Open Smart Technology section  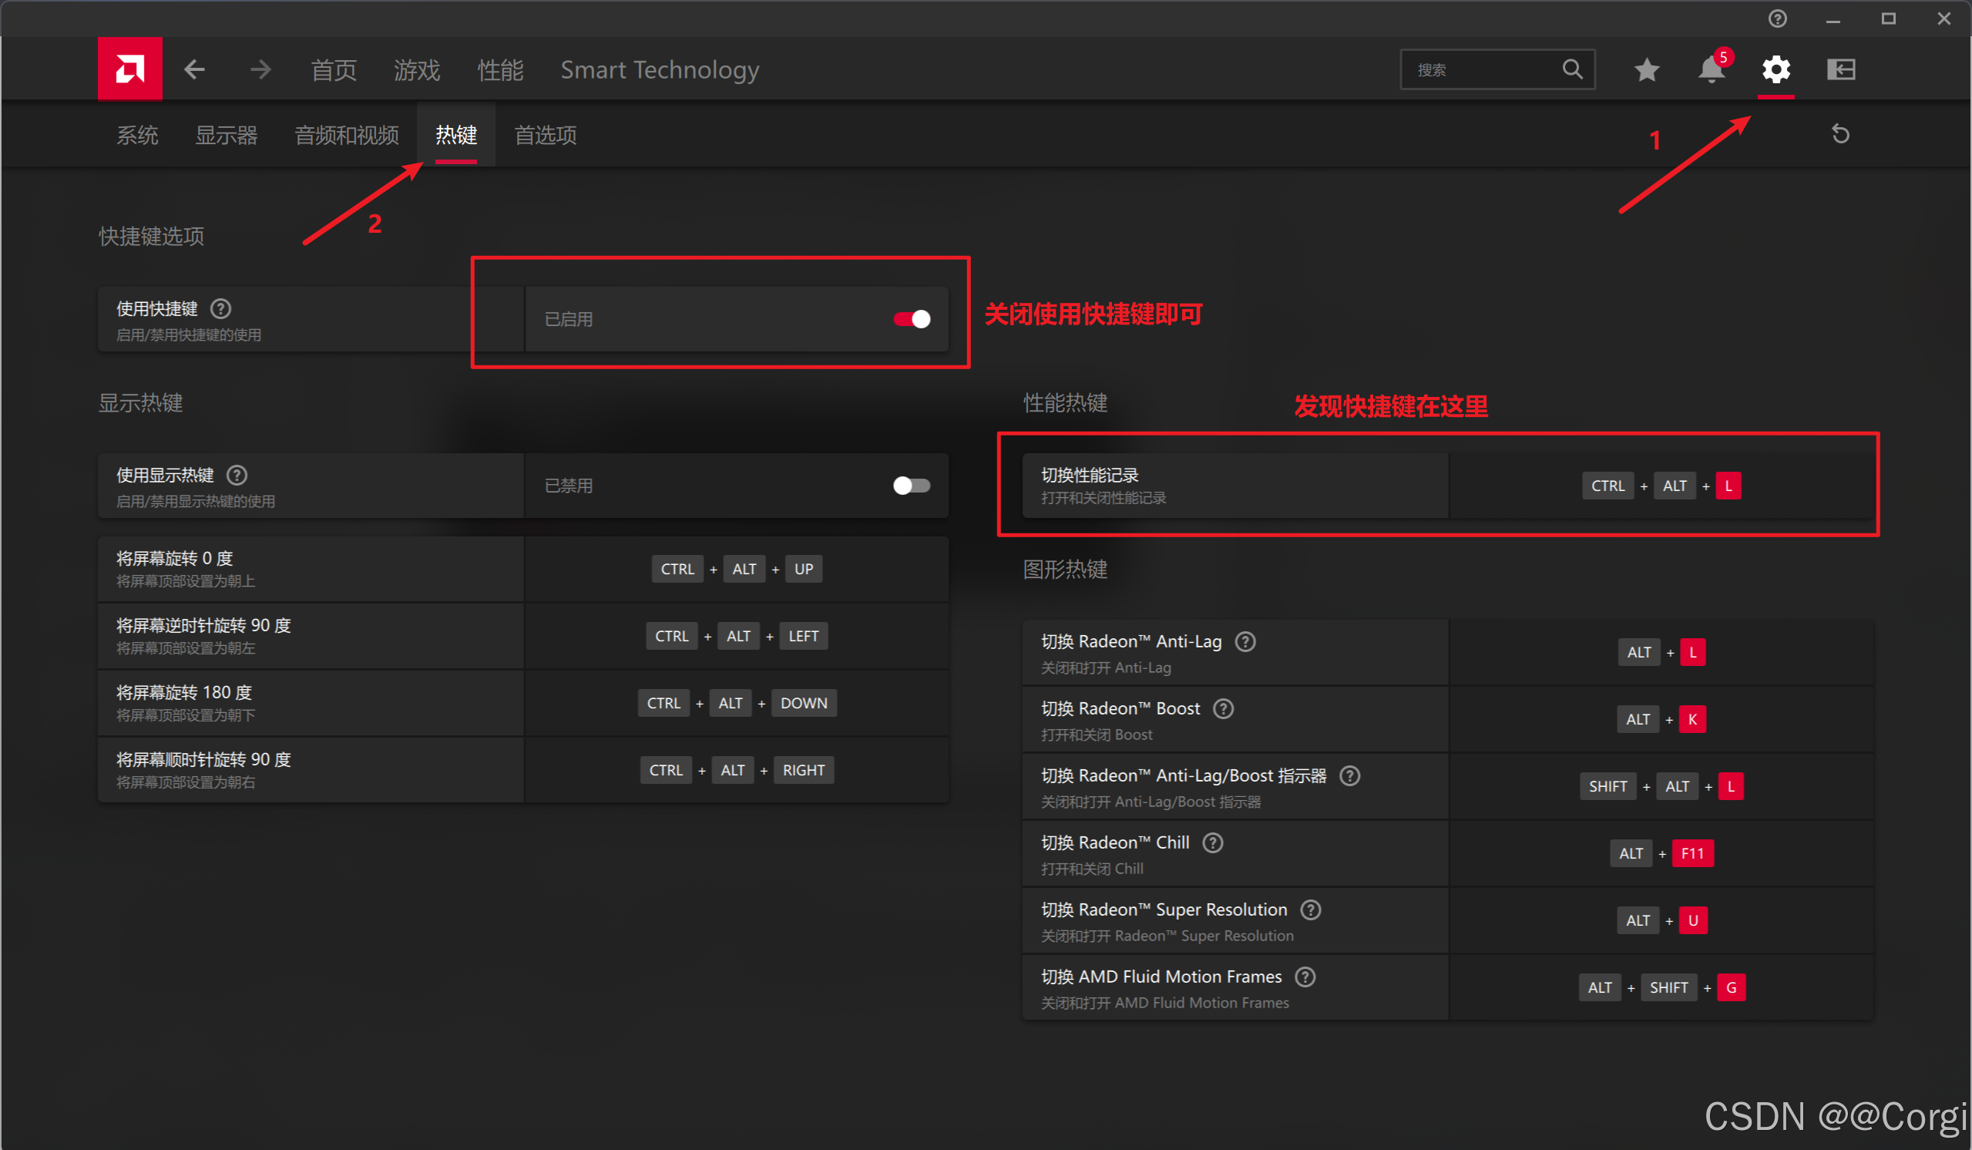[660, 70]
